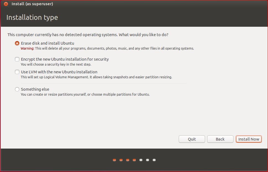
Task: Click the fifth (first white) progress dot
Action: click(x=141, y=160)
